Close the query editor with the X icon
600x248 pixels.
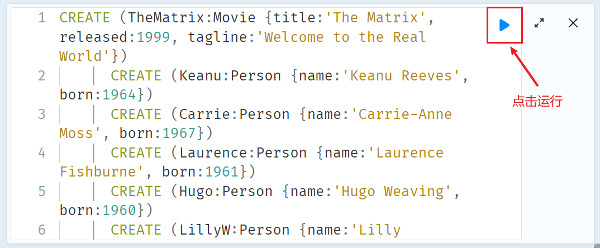point(573,23)
